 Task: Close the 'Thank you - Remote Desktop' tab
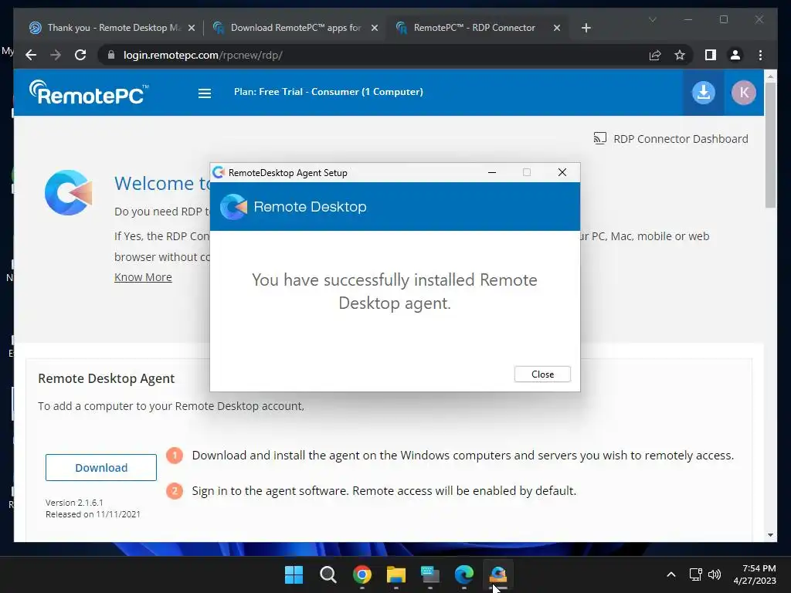(x=192, y=29)
